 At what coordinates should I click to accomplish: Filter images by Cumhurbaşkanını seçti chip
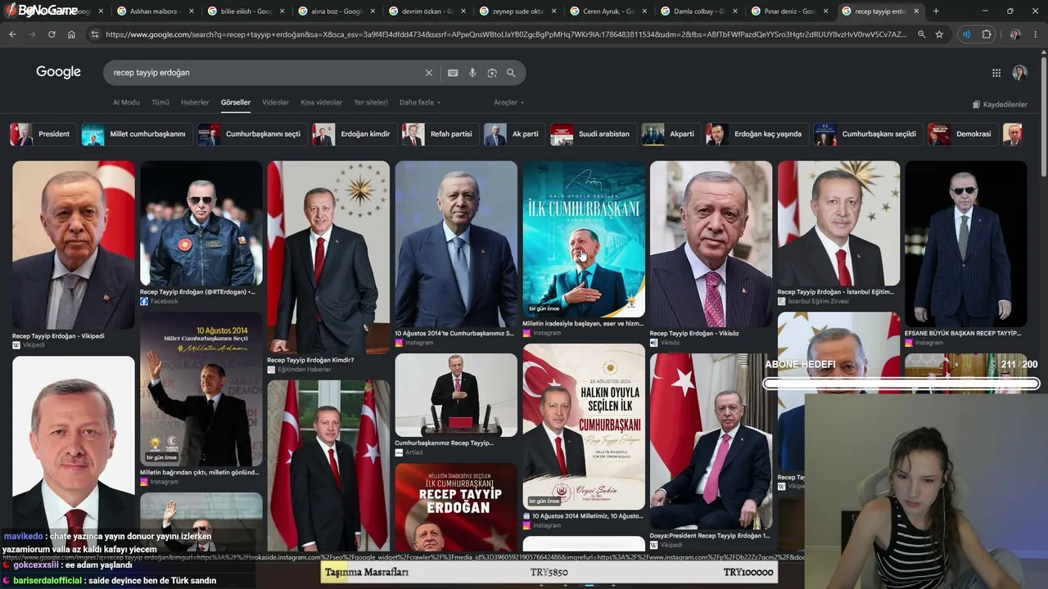click(252, 134)
